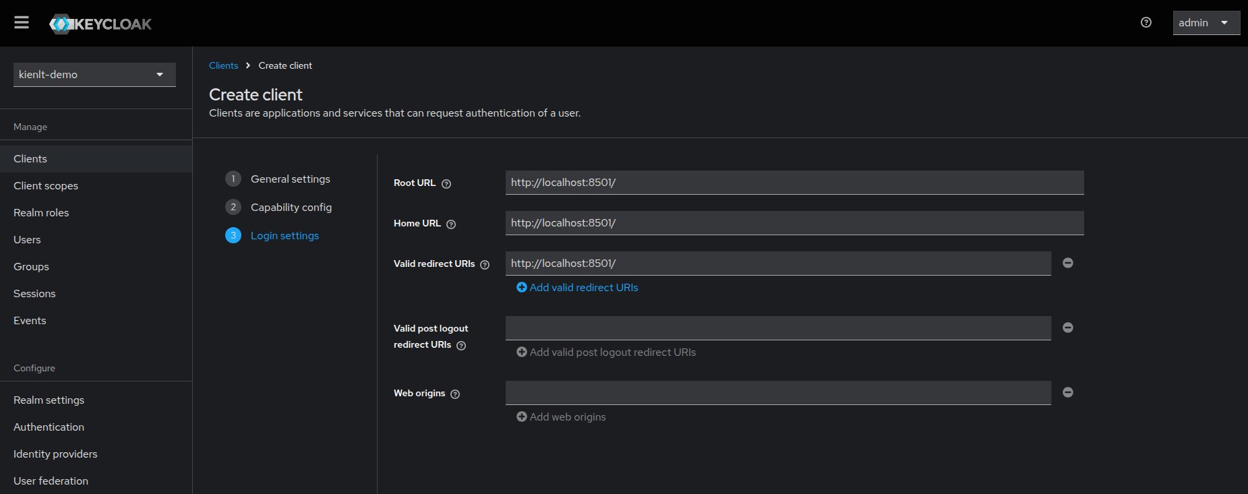1248x494 pixels.
Task: Navigate to Clients breadcrumb link
Action: [223, 65]
